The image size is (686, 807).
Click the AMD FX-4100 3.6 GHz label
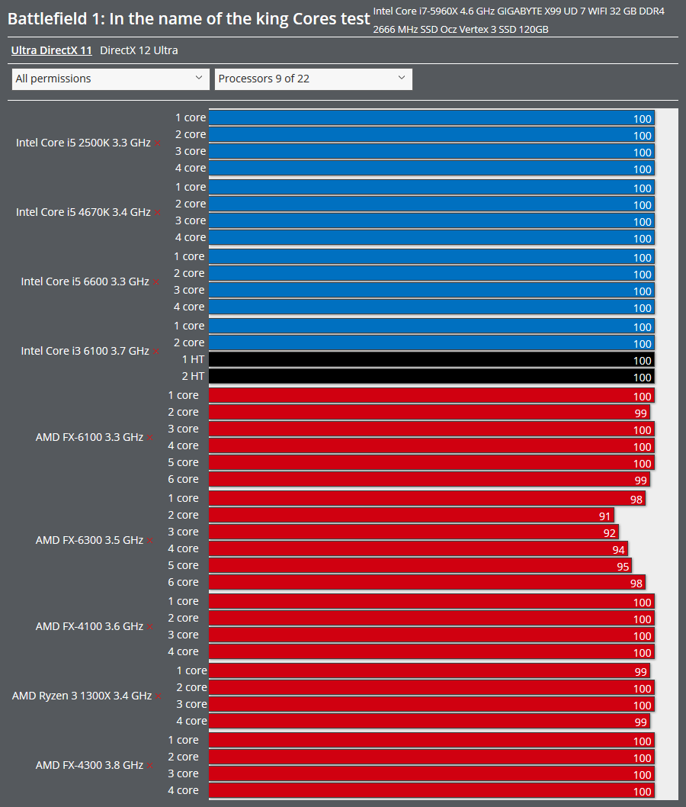point(89,626)
